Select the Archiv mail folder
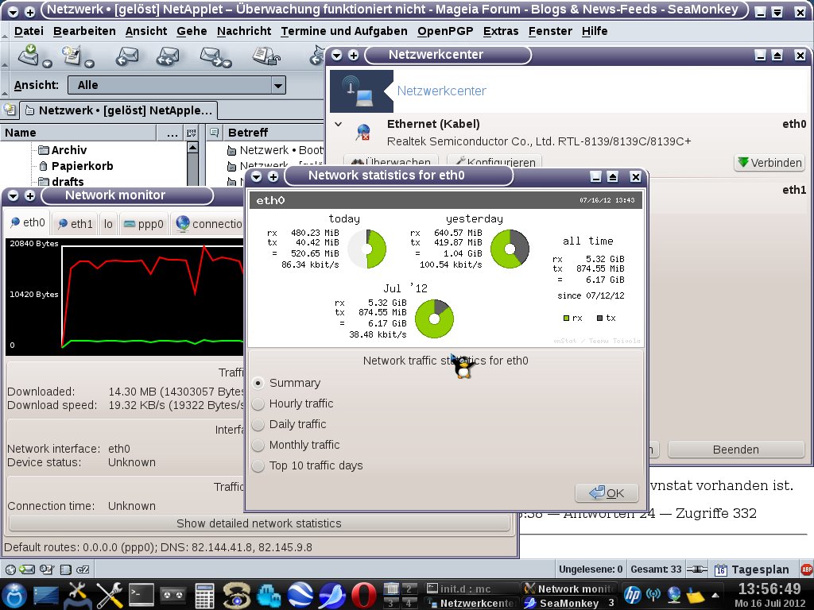 click(69, 150)
